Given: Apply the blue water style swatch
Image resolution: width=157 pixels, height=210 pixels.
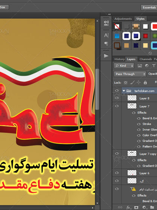Looking at the screenshot, I should [117, 36].
